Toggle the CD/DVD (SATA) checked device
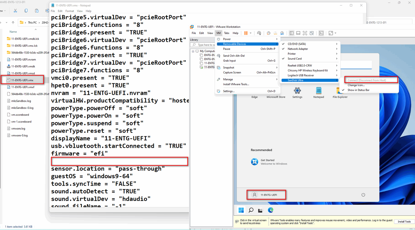 (x=309, y=44)
